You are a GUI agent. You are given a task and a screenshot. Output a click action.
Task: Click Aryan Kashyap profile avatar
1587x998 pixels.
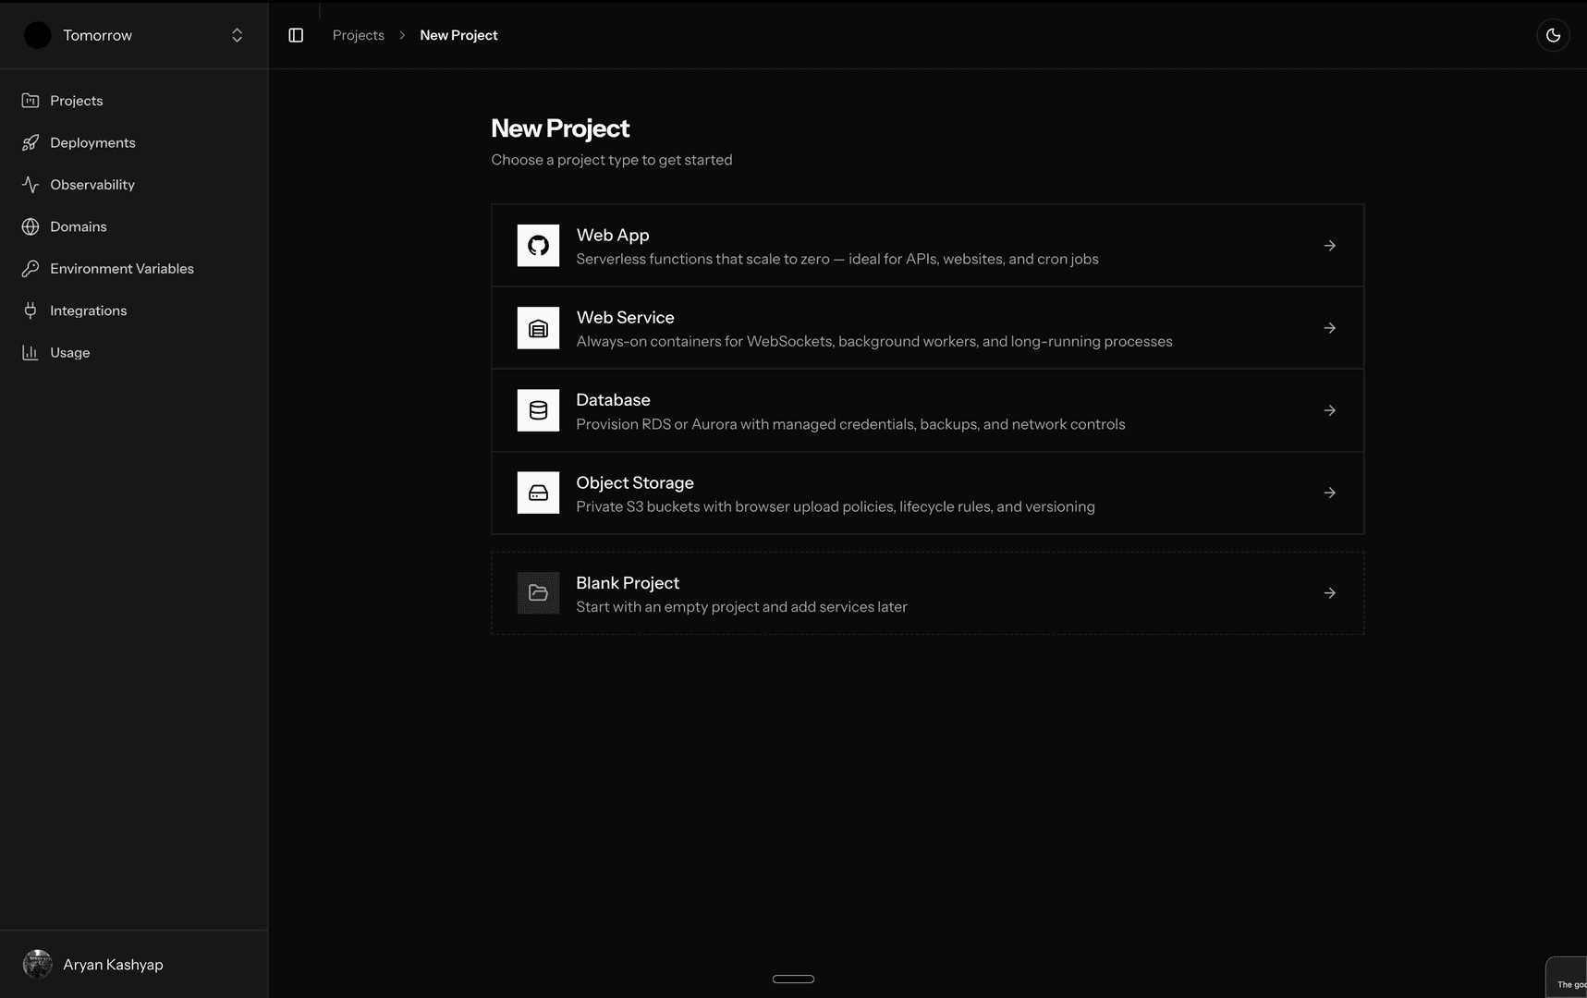[x=38, y=965]
